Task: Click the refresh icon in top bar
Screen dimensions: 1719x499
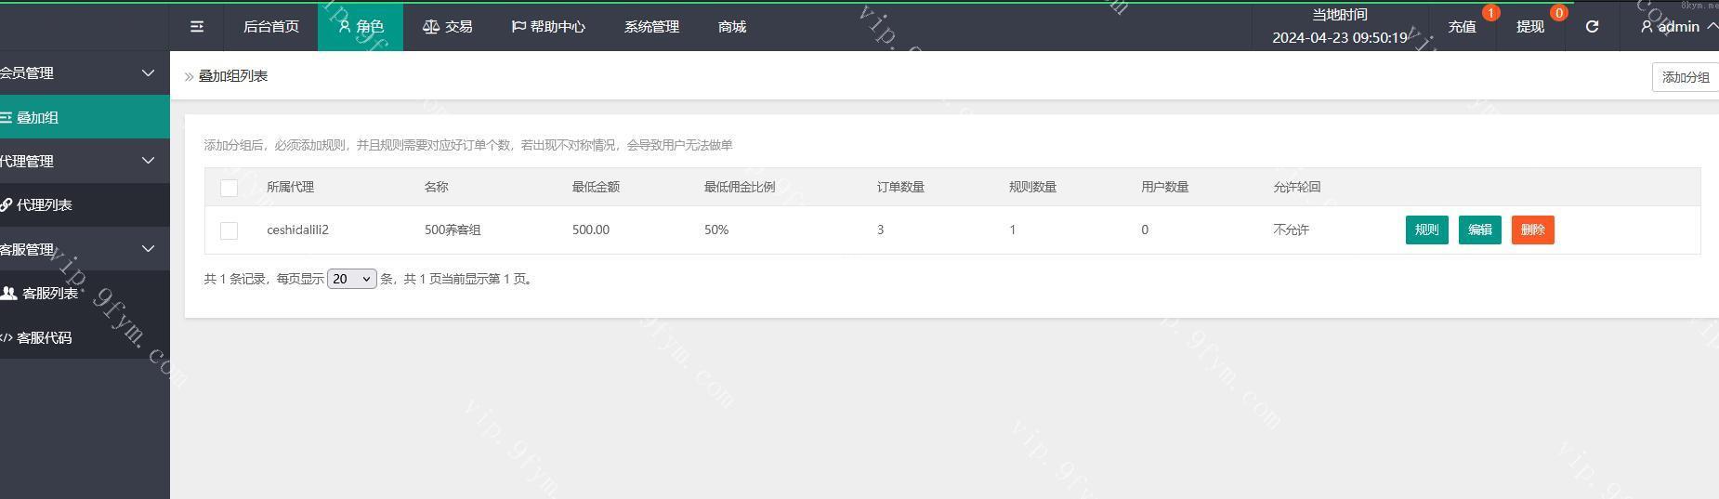Action: pyautogui.click(x=1592, y=27)
